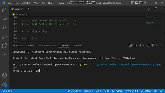Click the terminal input line
This screenshot has height=93, width=165.
pos(26,71)
